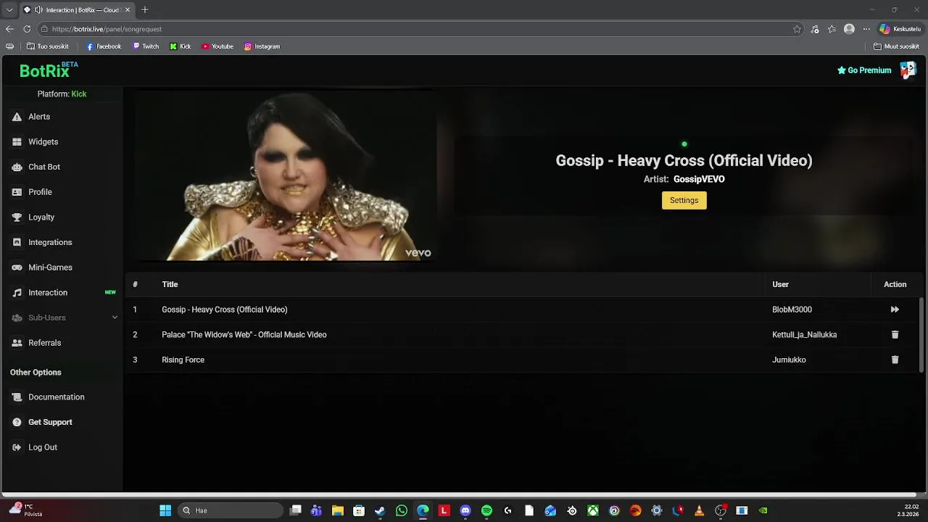This screenshot has height=522, width=928.
Task: Click the Kick platform label
Action: pyautogui.click(x=79, y=94)
